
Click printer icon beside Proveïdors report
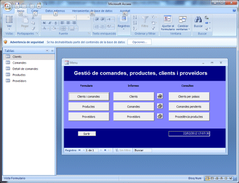coord(160,116)
